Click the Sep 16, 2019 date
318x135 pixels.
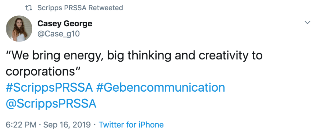tap(67, 125)
